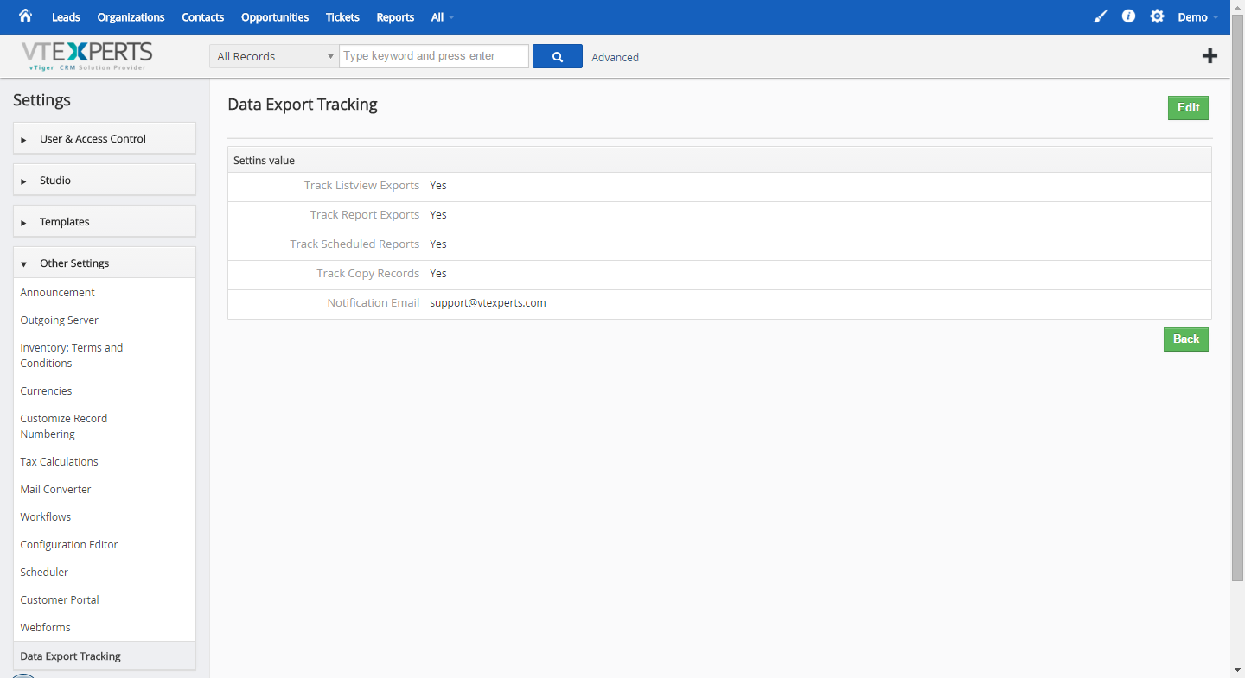Click the scrollbar up arrow
The image size is (1245, 678).
point(1237,7)
